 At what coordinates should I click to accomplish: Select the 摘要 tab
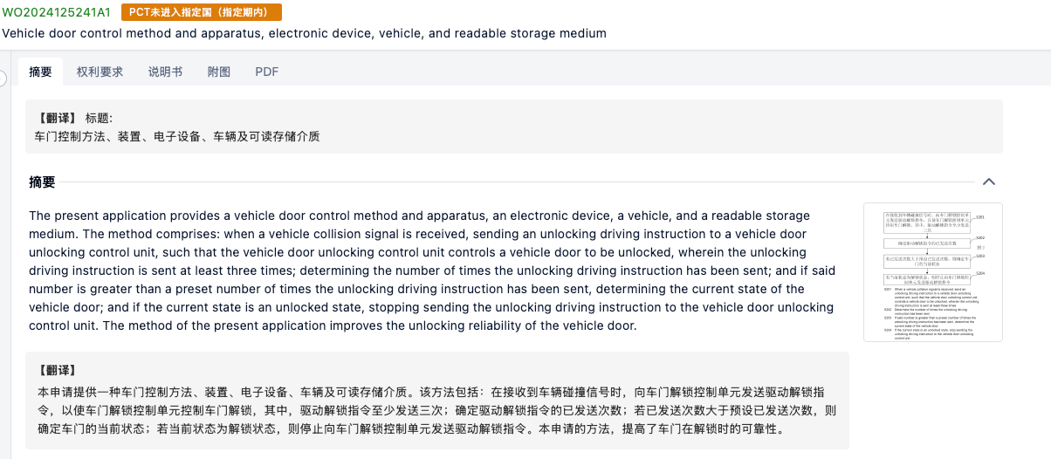tap(40, 72)
